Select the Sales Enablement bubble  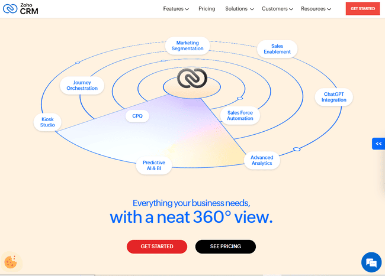[x=277, y=49]
